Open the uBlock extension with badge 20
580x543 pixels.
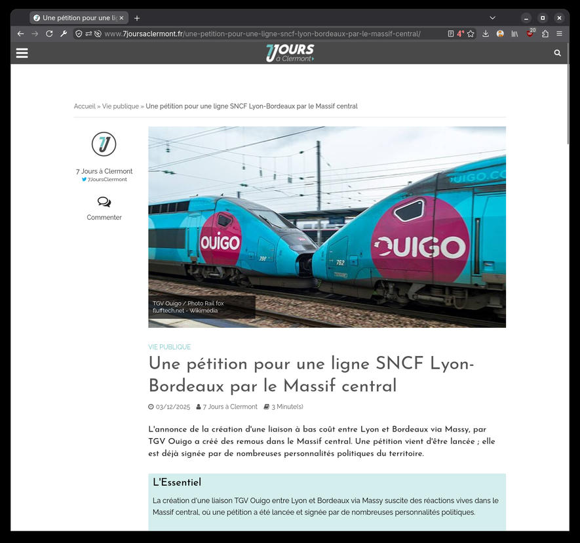click(530, 33)
